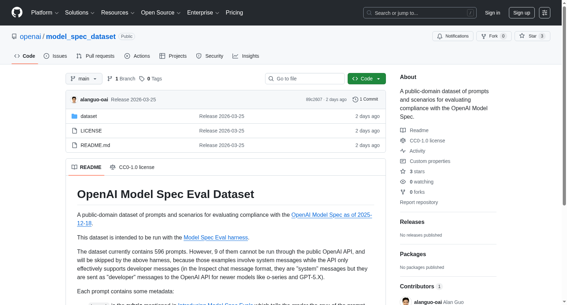The height and width of the screenshot is (305, 567).
Task: Open the Security tab
Action: click(x=209, y=56)
